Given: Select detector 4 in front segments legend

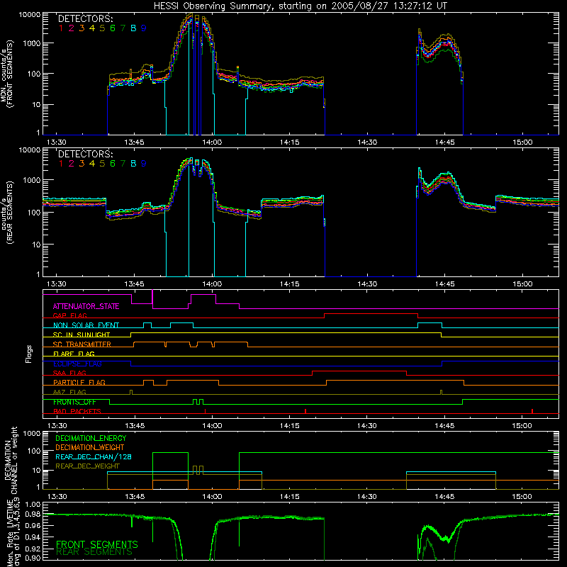Looking at the screenshot, I should pyautogui.click(x=92, y=28).
